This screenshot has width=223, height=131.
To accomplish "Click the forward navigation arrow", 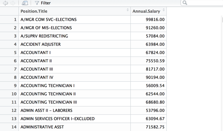I will point(13,3).
